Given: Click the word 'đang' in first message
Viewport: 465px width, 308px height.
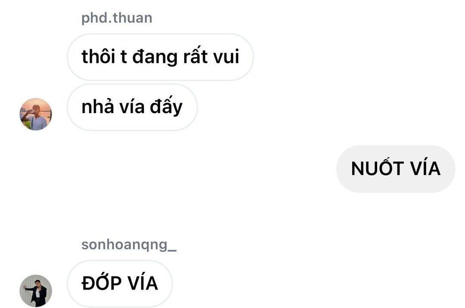Looking at the screenshot, I should (x=155, y=58).
